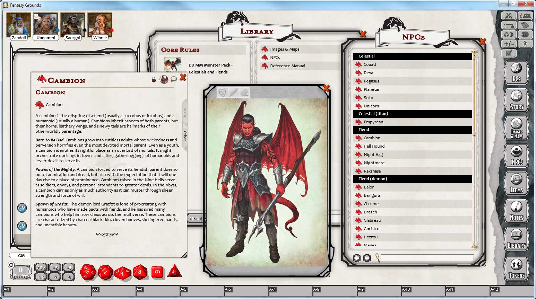Roll the red d8 die
536x299 pixels.
(140, 272)
